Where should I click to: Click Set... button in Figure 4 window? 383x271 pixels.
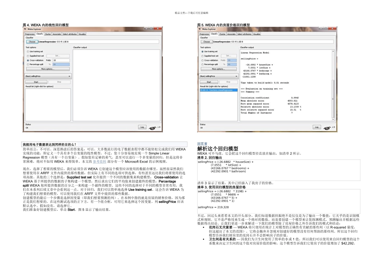pyautogui.click(x=58, y=56)
